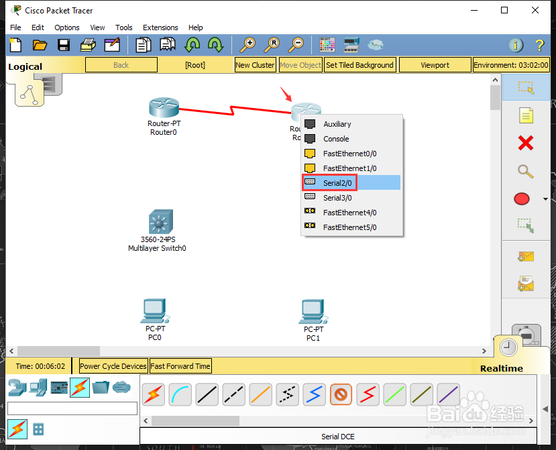This screenshot has width=556, height=450.
Task: Click the Print icon
Action: point(88,45)
